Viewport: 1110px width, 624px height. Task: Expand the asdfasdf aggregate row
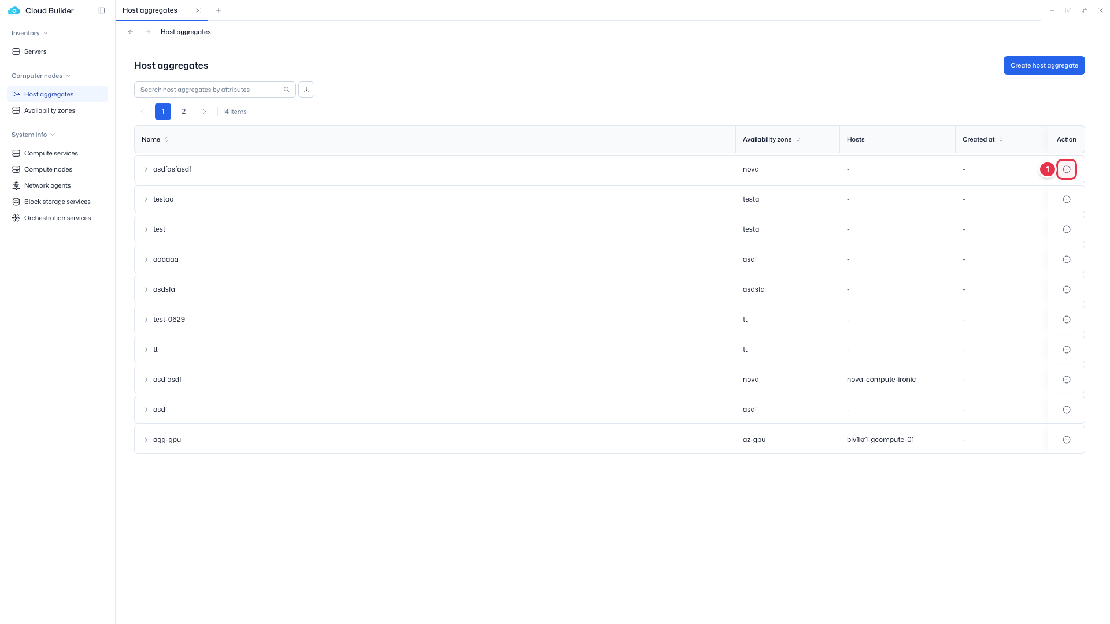coord(146,380)
